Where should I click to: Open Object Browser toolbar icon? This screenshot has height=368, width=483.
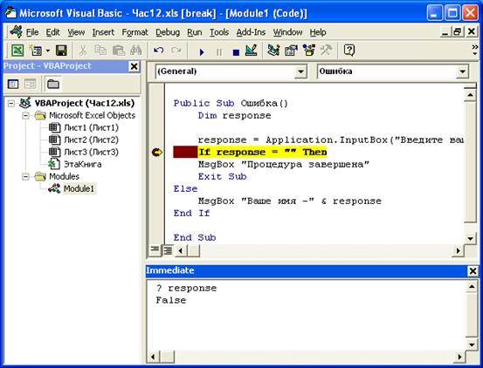[x=308, y=51]
